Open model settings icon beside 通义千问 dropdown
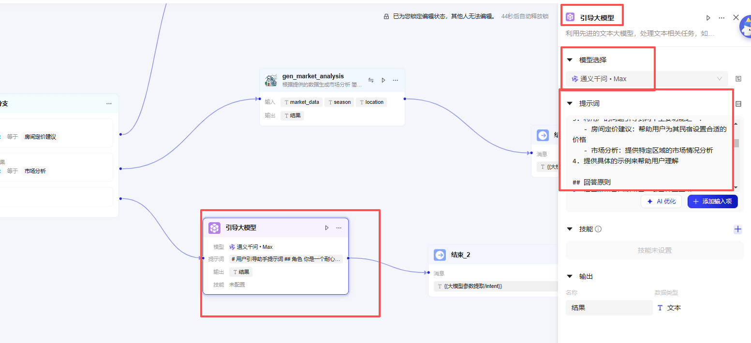 [x=738, y=79]
